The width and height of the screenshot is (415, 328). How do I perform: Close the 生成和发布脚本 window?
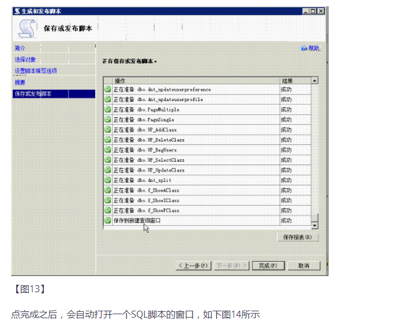321,11
